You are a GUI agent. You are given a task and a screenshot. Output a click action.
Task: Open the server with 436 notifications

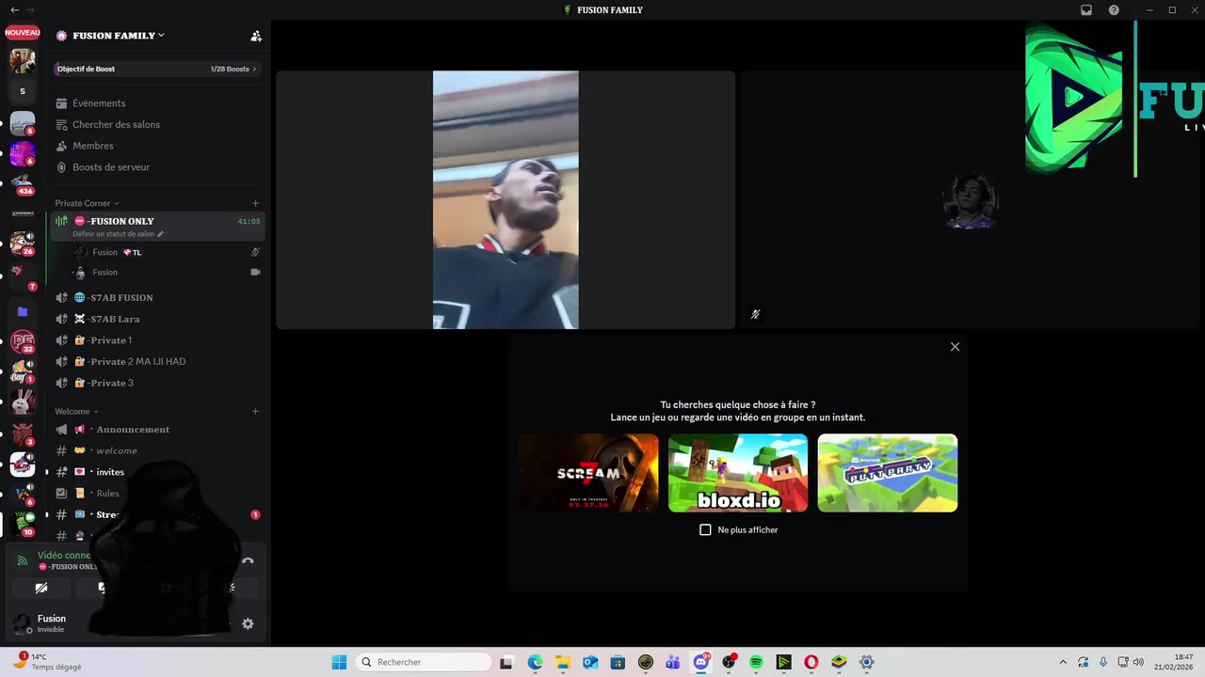click(x=23, y=181)
